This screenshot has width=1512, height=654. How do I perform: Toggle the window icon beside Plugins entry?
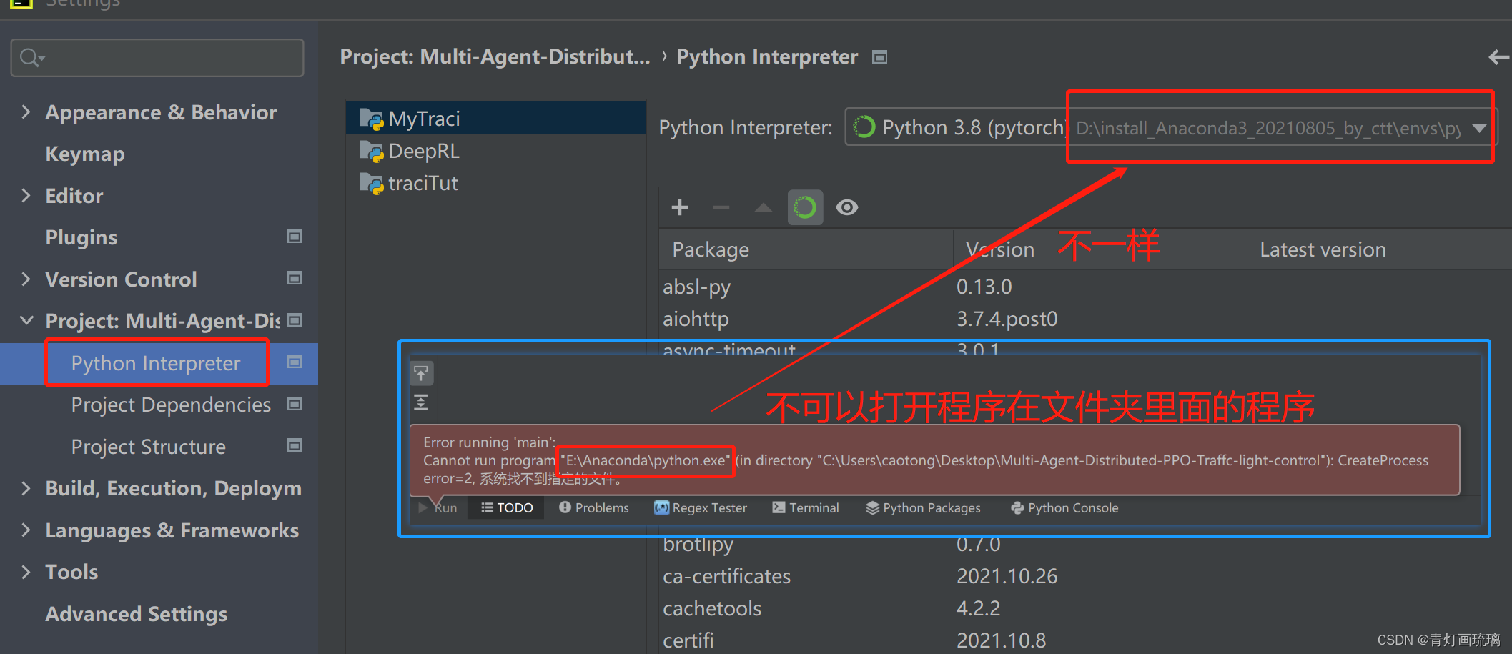tap(294, 236)
